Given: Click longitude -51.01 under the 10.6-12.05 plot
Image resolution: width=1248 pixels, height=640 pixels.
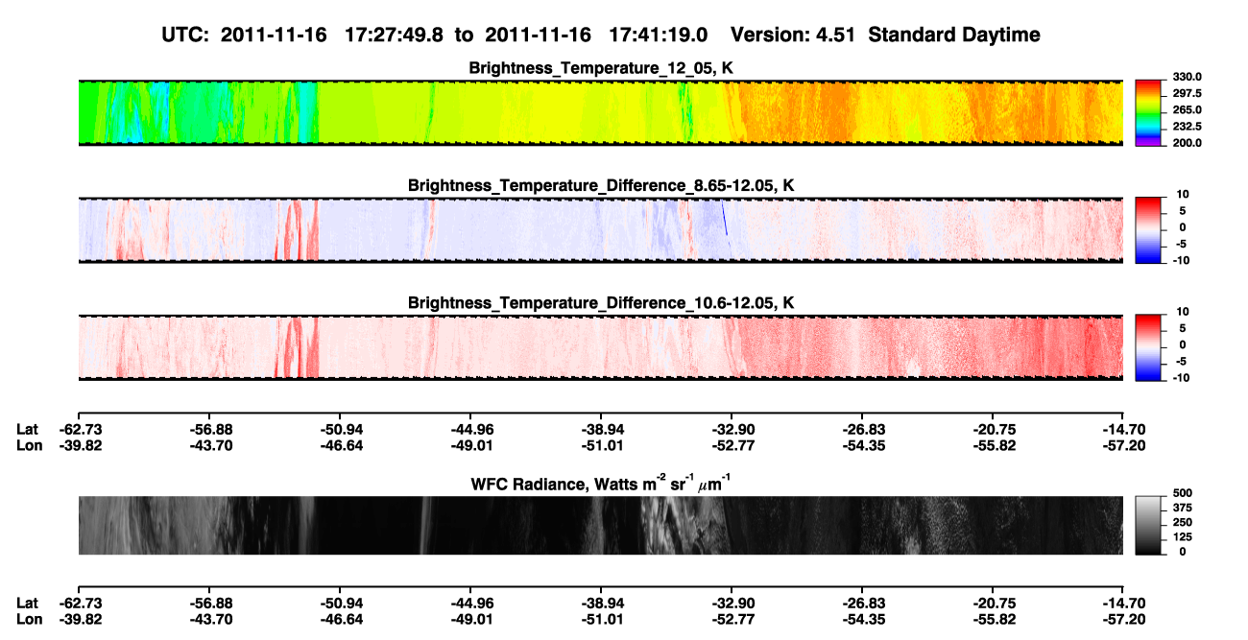Looking at the screenshot, I should pos(601,445).
